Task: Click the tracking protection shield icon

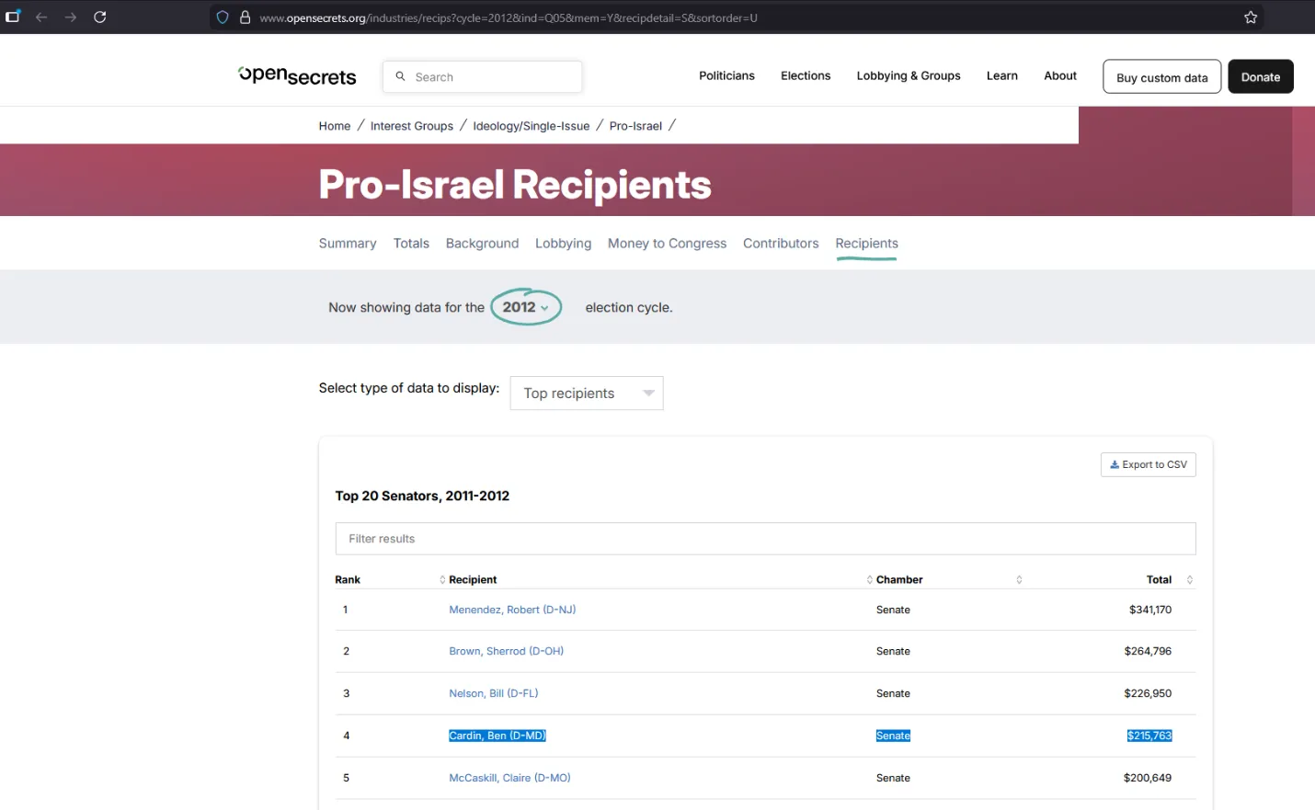Action: click(x=223, y=17)
